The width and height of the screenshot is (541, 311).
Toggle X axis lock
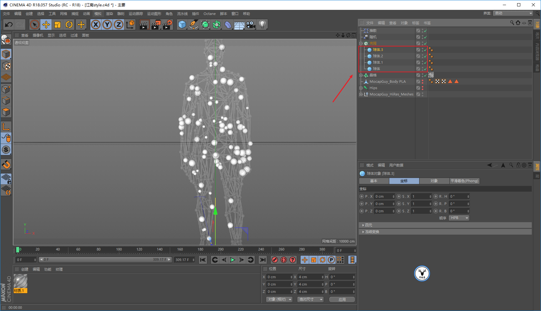click(x=96, y=25)
